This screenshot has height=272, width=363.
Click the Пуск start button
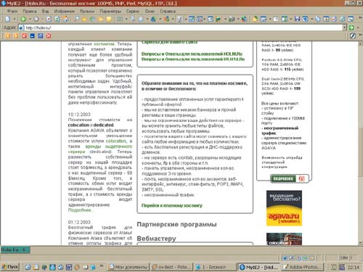coord(10,267)
